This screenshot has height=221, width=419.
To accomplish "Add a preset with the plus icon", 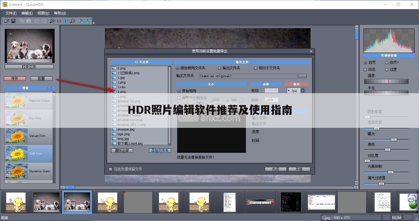I will [x=49, y=88].
